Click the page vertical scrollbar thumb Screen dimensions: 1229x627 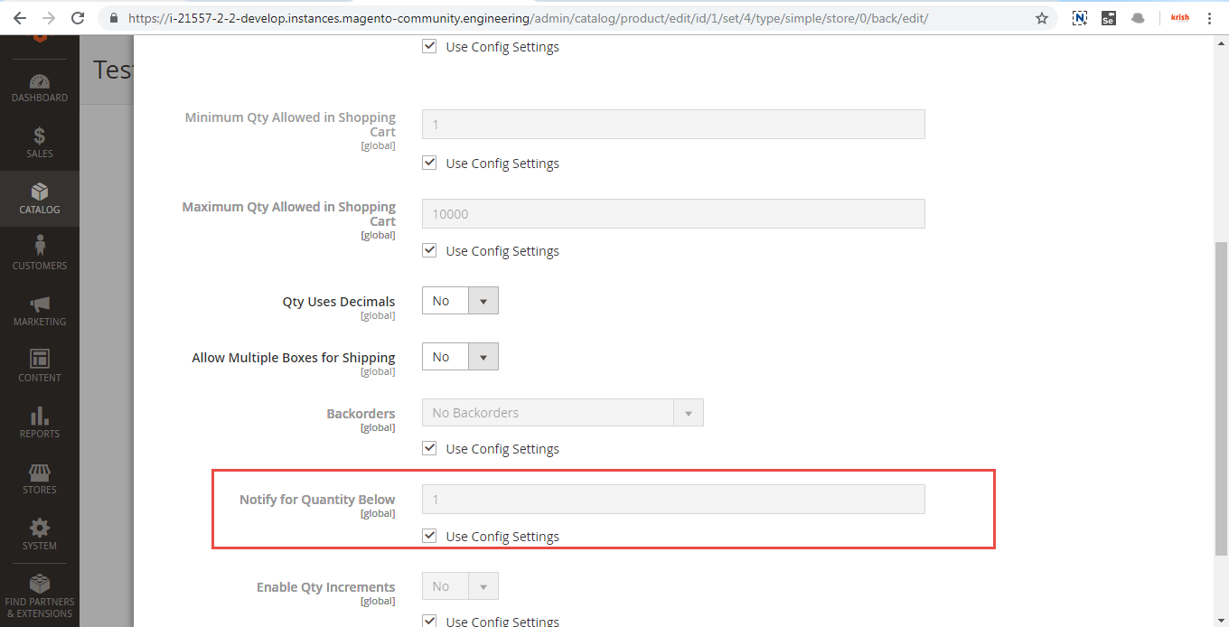click(x=1221, y=398)
